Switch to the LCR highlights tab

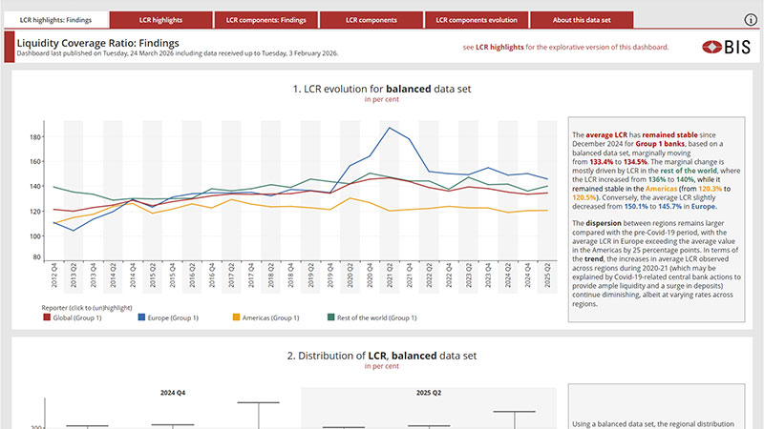(x=160, y=20)
